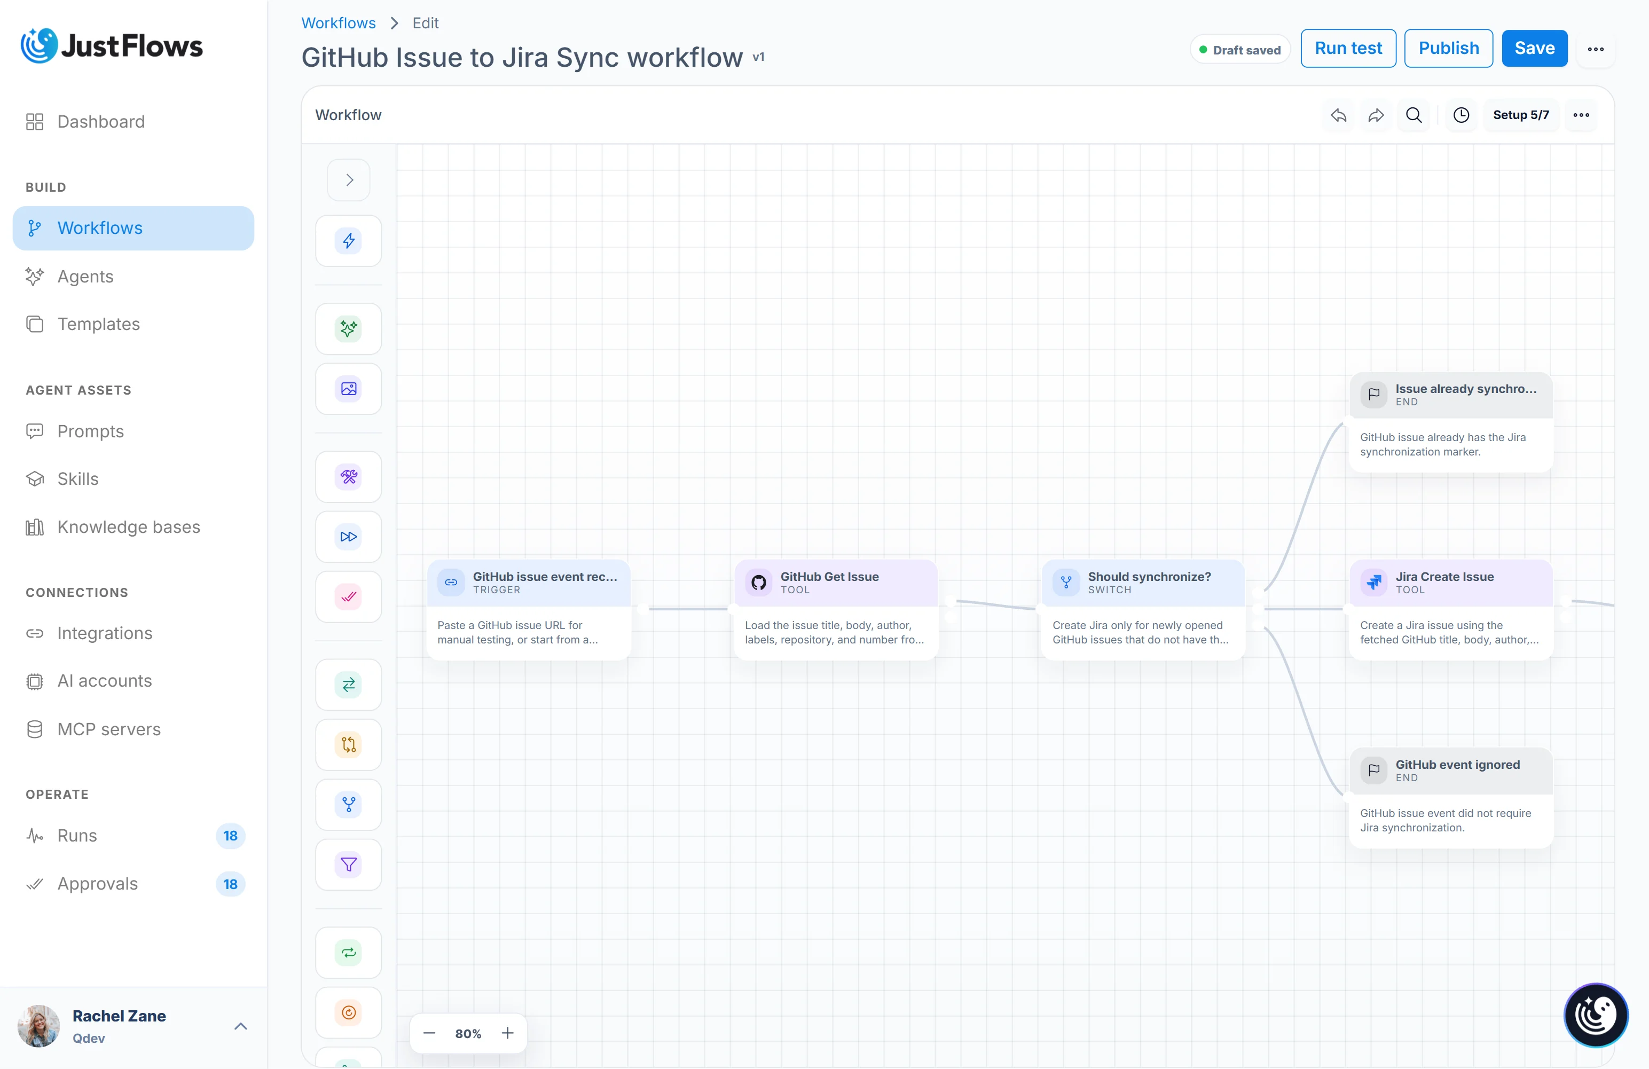The width and height of the screenshot is (1649, 1069).
Task: Click the 80% zoom level value
Action: coord(468,1034)
